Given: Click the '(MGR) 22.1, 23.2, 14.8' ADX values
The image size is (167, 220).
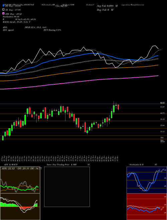Looking at the screenshot, I should (35, 27).
